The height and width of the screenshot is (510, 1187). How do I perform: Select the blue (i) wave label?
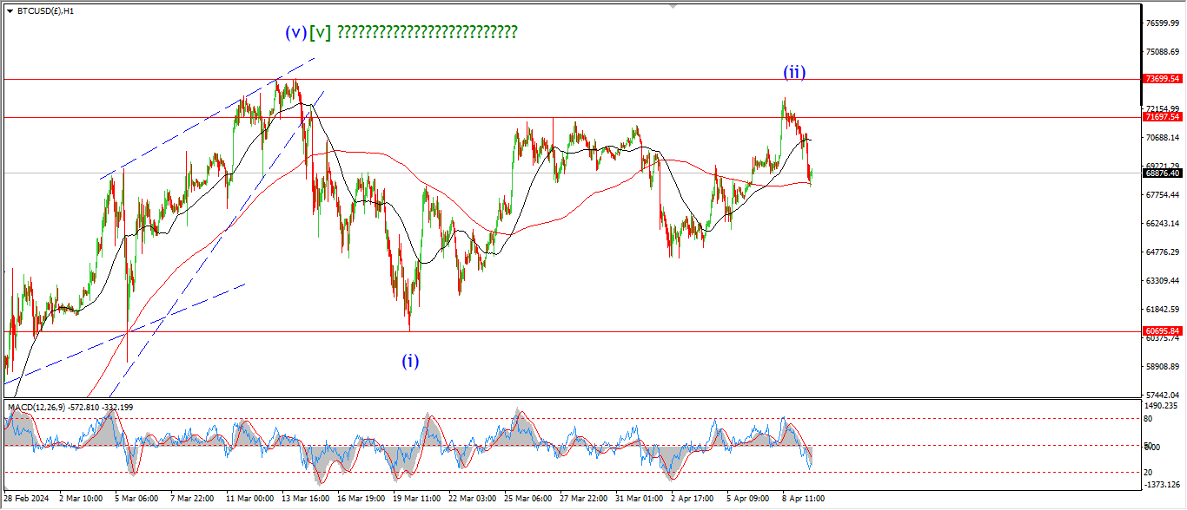coord(410,362)
